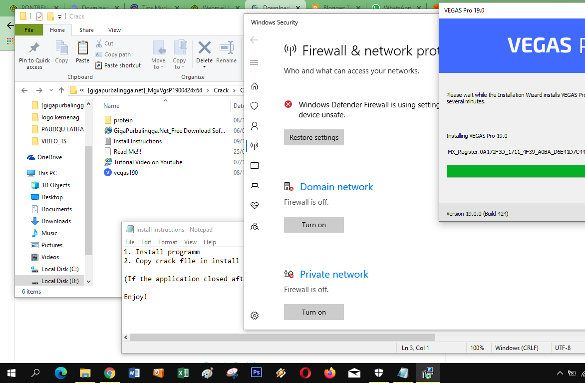The image size is (585, 383).
Task: Open Photoshop from the taskbar
Action: [x=256, y=373]
